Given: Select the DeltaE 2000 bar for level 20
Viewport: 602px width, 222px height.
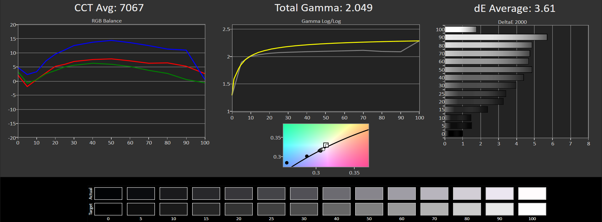Looking at the screenshot, I should point(474,102).
